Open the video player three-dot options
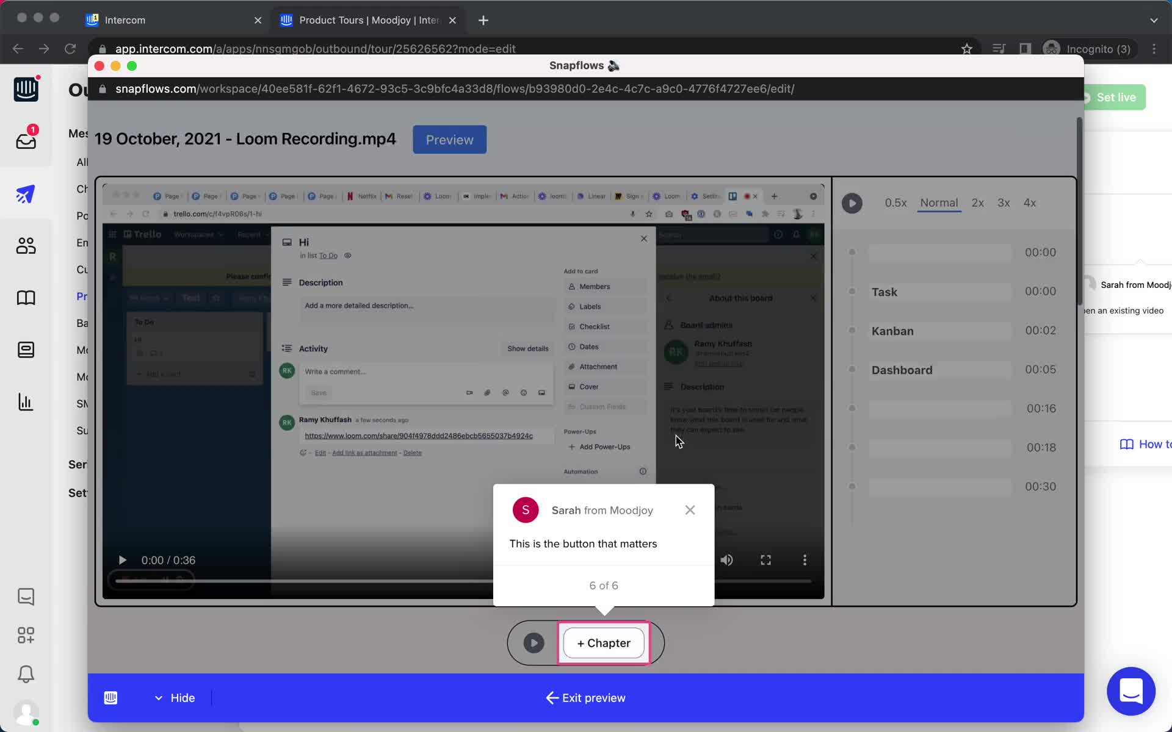This screenshot has width=1172, height=732. [x=805, y=560]
